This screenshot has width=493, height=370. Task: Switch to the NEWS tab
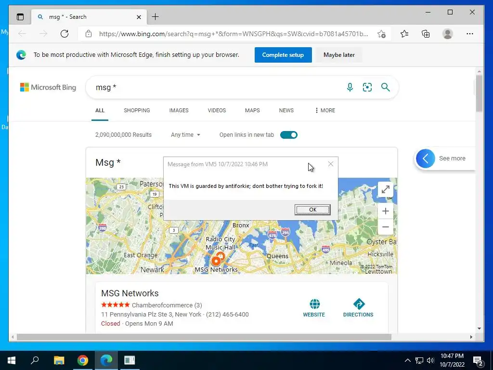[286, 110]
